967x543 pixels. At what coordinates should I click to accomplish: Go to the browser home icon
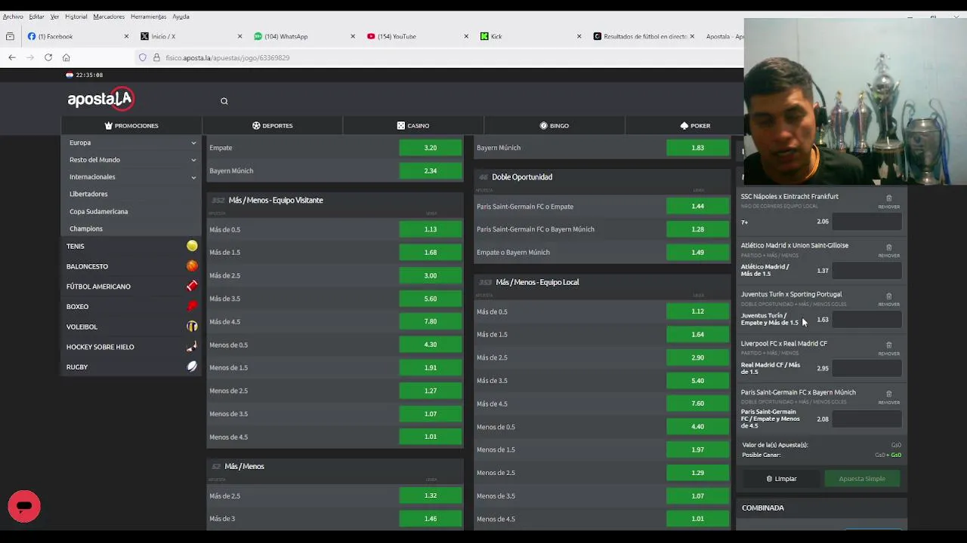point(66,57)
